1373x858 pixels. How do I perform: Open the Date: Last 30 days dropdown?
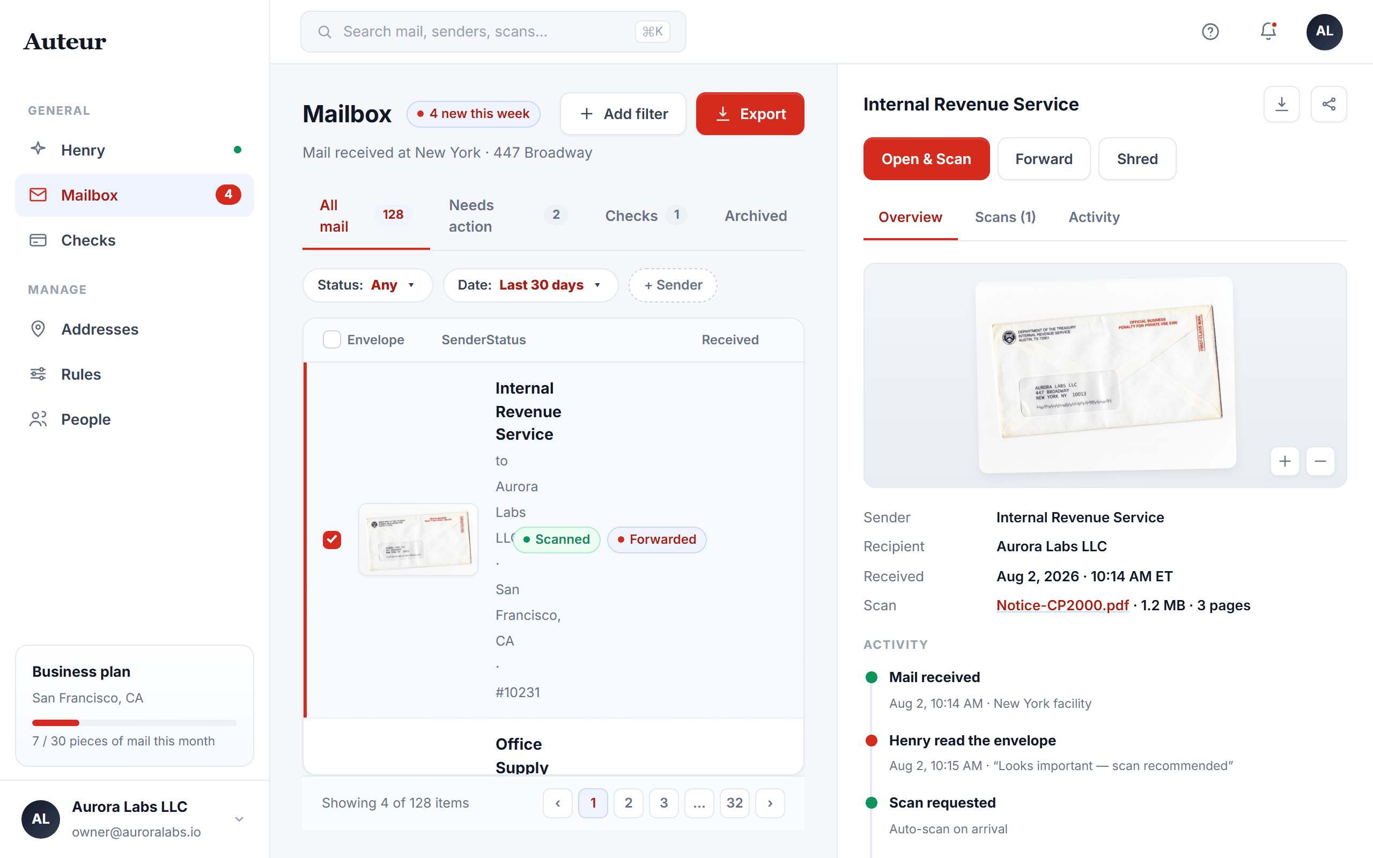click(530, 285)
